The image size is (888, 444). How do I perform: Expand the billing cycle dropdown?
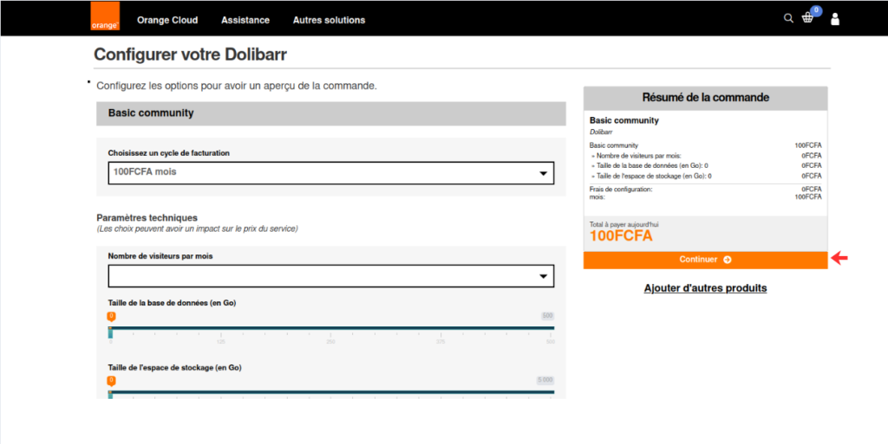point(330,172)
